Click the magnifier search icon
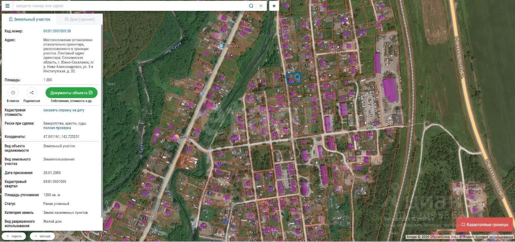This screenshot has width=515, height=242. tap(251, 6)
